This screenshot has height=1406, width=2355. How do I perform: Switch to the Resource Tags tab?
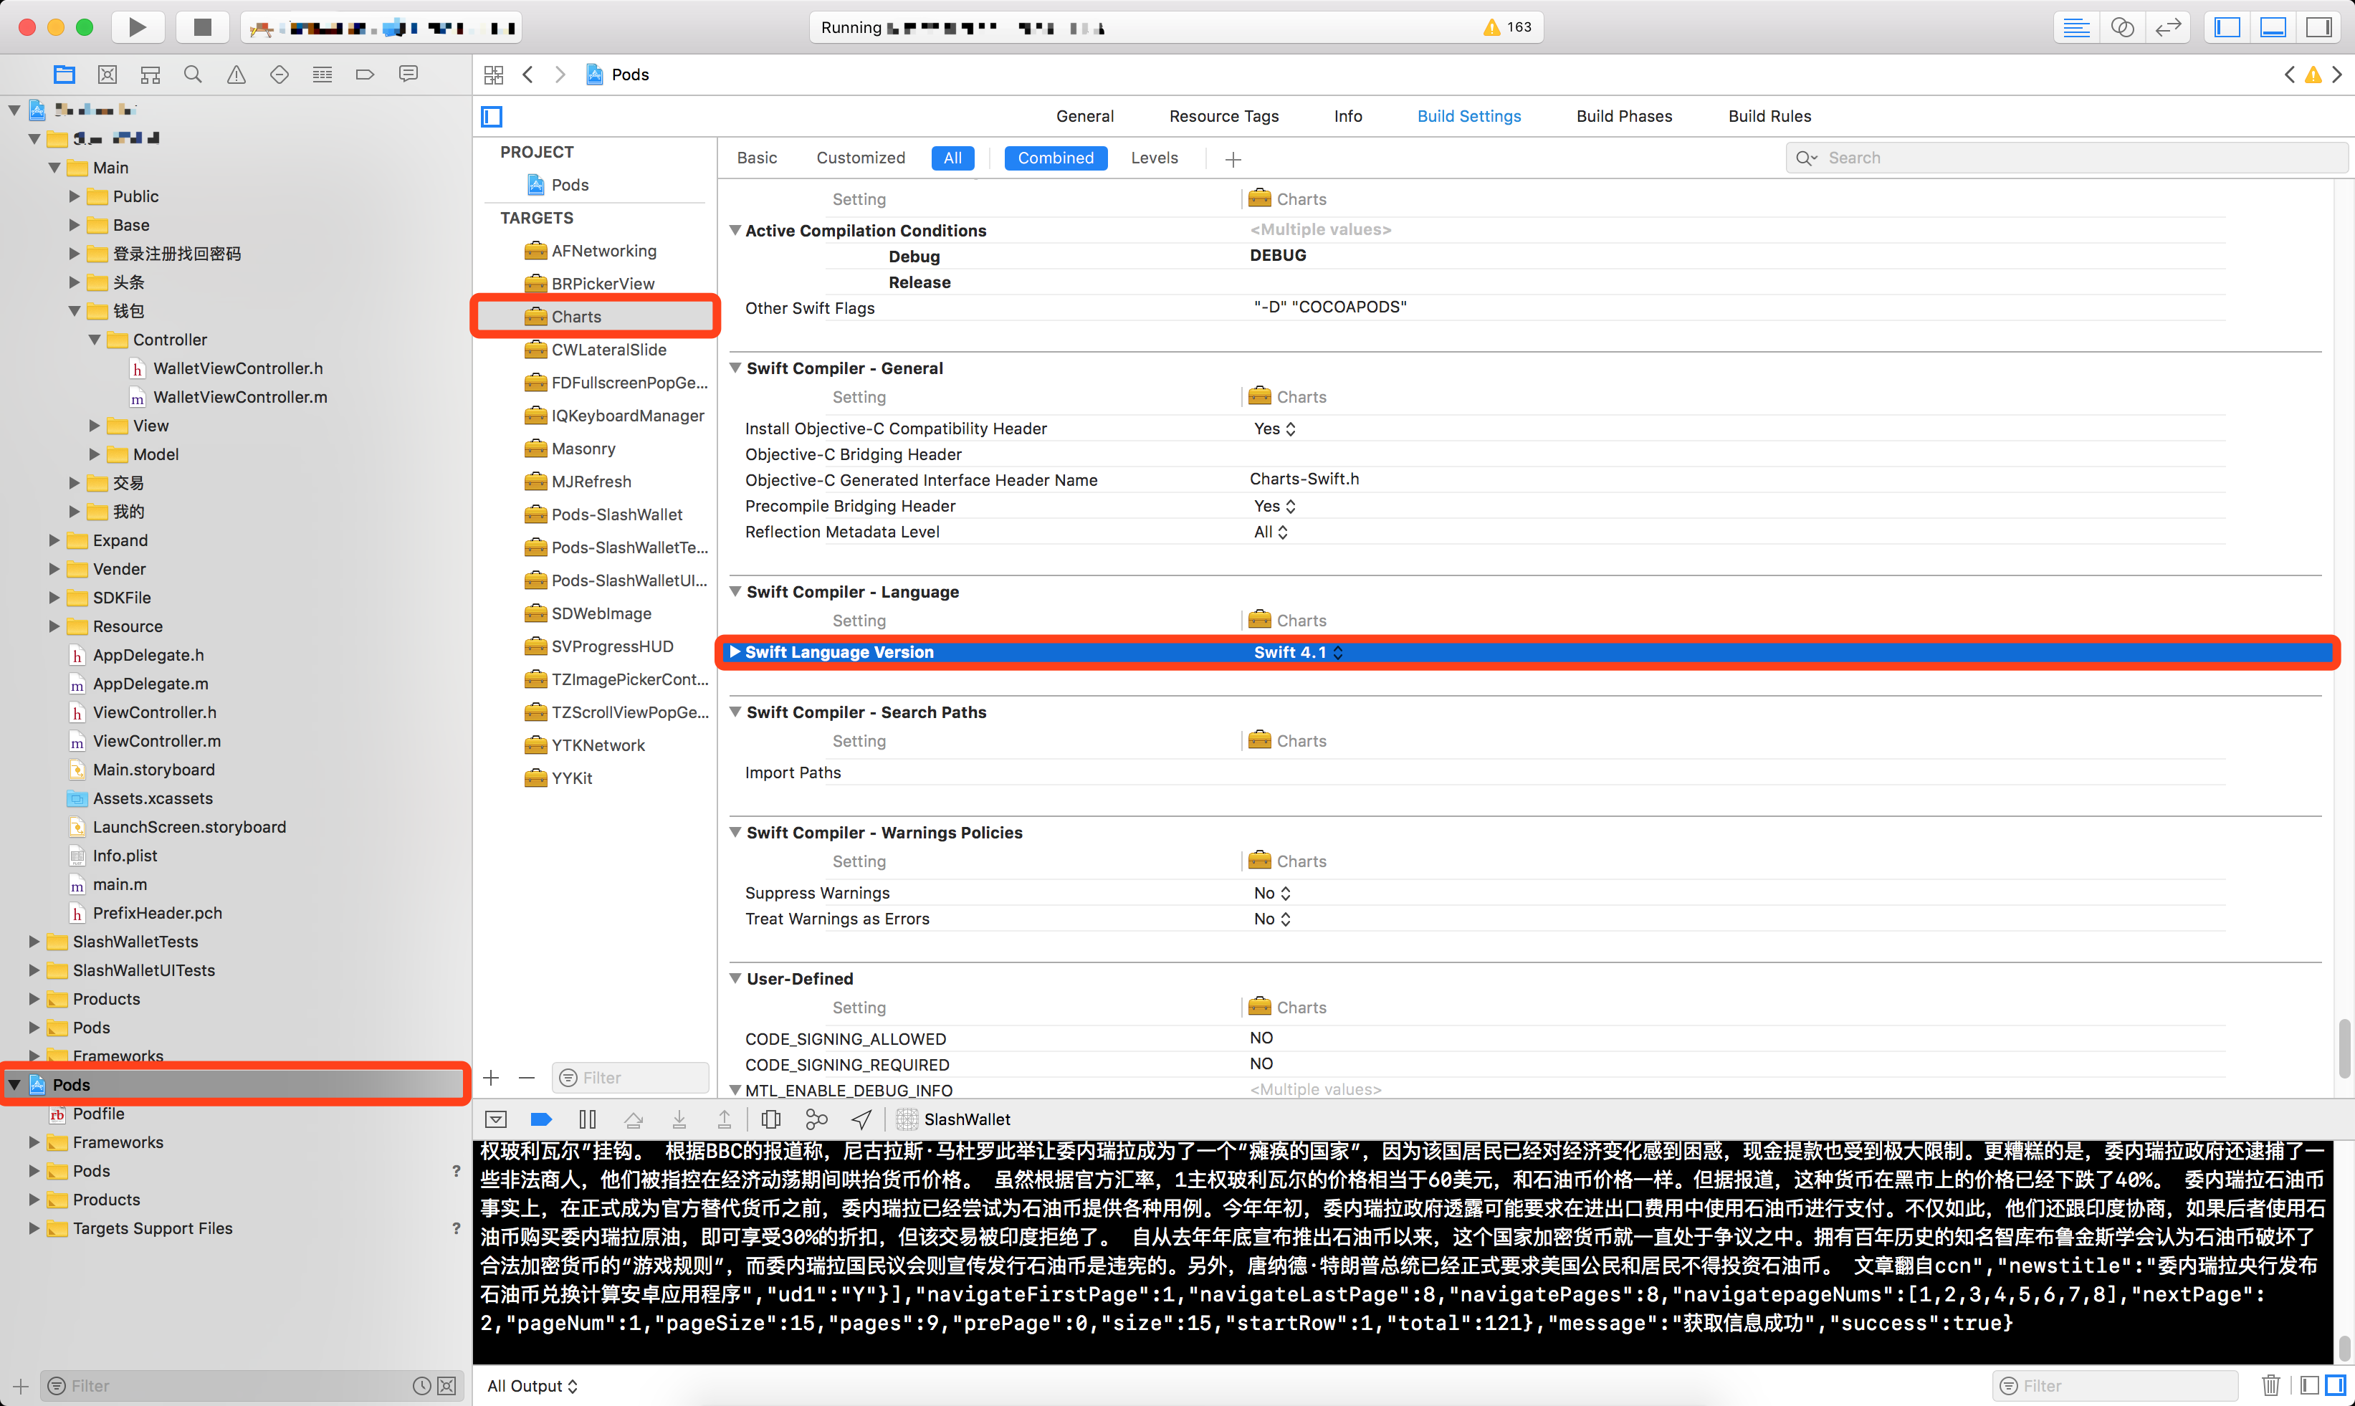coord(1223,115)
